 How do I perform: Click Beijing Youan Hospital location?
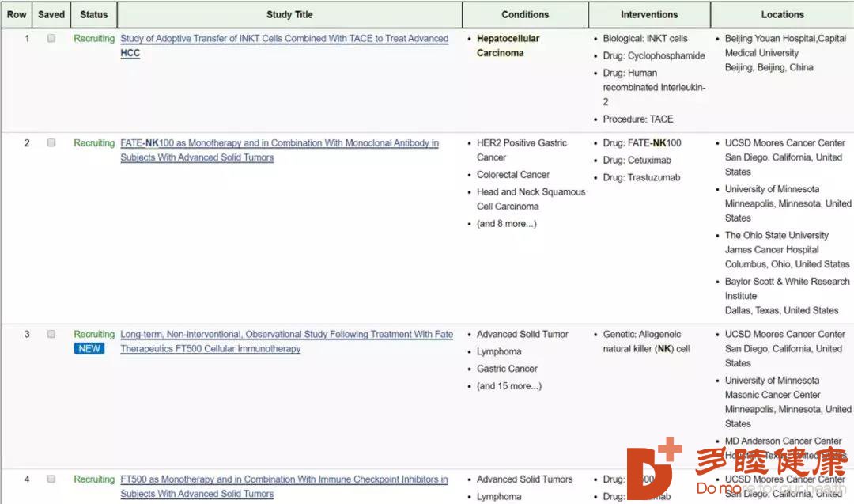785,53
